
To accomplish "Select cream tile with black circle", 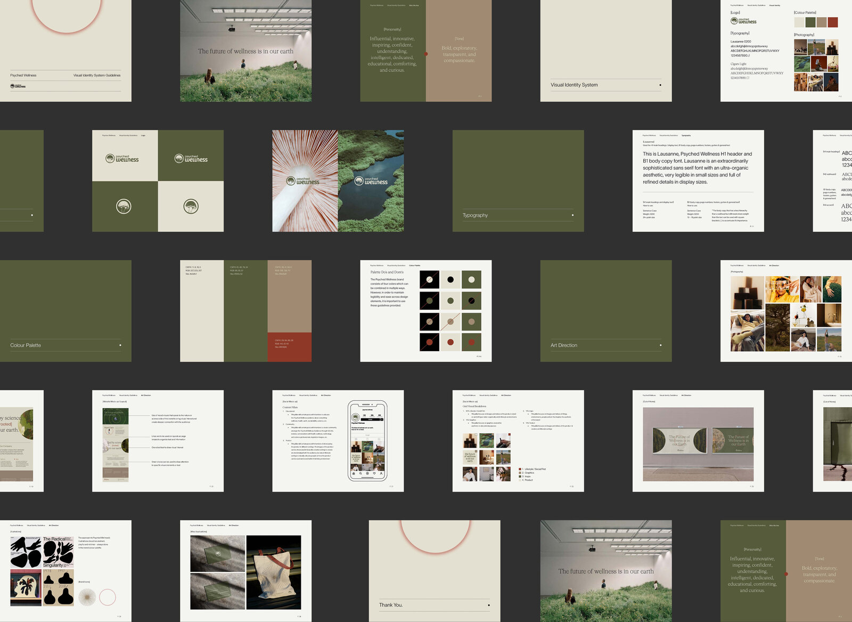I will click(x=450, y=279).
